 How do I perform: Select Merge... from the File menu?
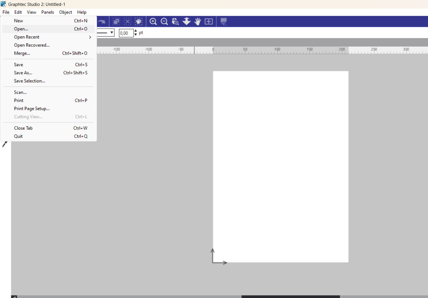[x=48, y=53]
